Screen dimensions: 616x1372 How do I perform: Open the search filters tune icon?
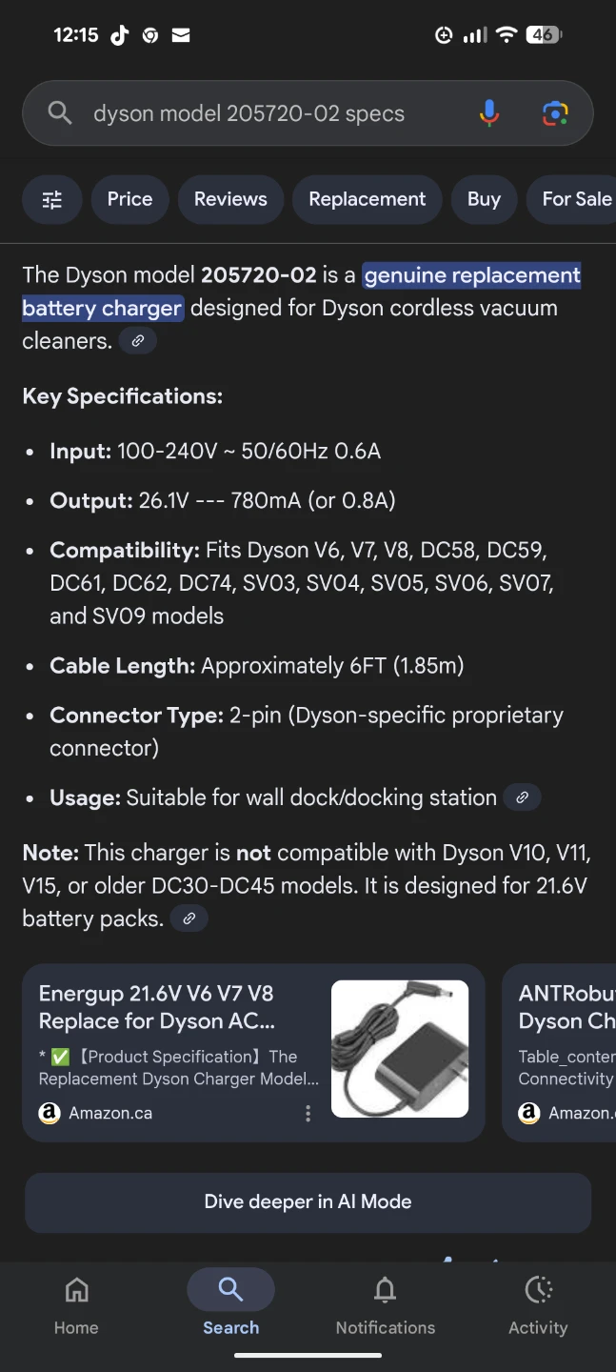(x=52, y=199)
